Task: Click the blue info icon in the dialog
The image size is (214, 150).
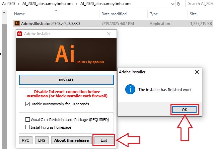Action: click(130, 90)
